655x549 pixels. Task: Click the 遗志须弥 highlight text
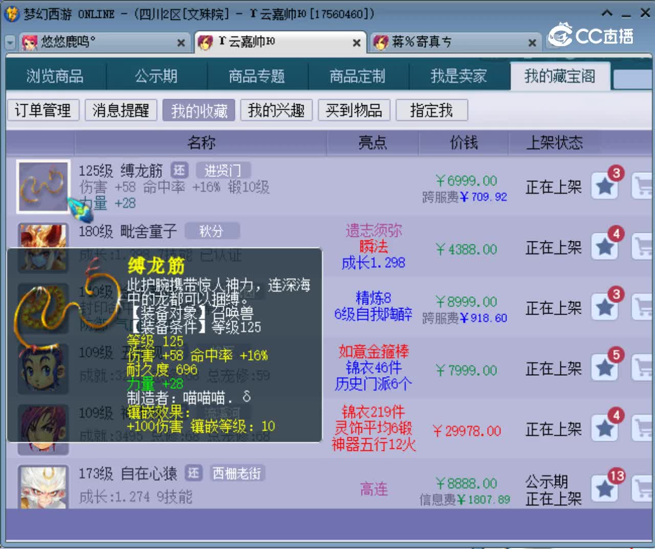click(x=374, y=231)
